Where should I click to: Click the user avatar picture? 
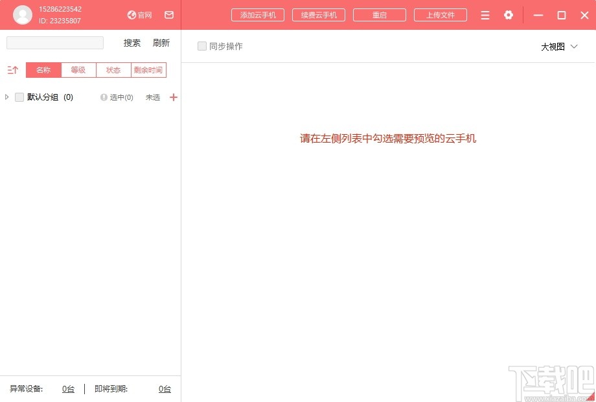23,14
